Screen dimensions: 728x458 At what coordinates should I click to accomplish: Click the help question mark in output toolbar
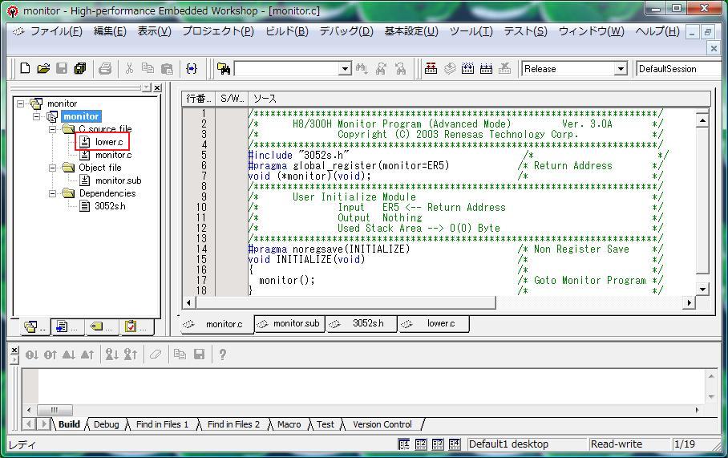(x=222, y=355)
